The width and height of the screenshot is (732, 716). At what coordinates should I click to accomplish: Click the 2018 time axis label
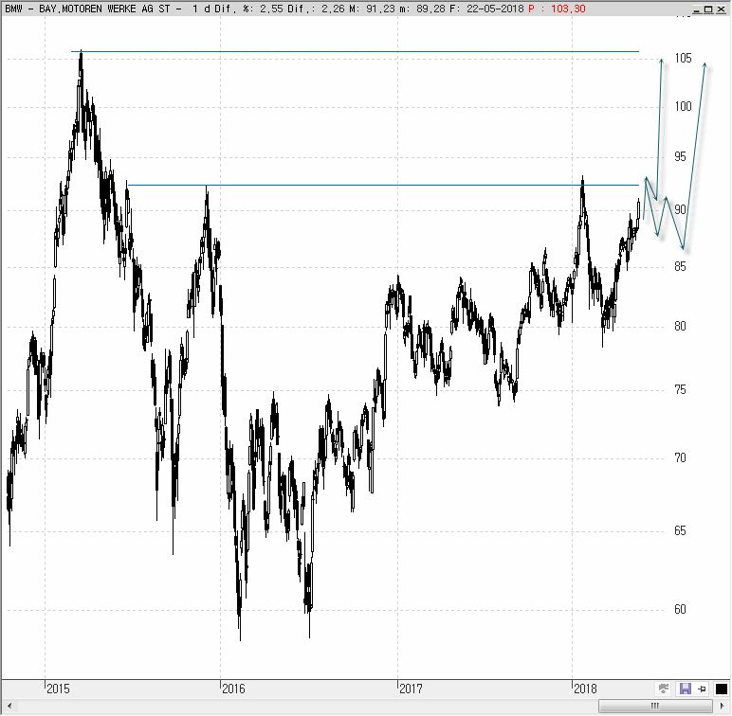point(585,689)
